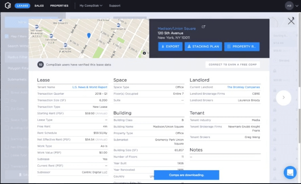Viewport: 301px width, 184px height.
Task: Click the Net Effective Rent value $54.54
Action: (x=90, y=139)
